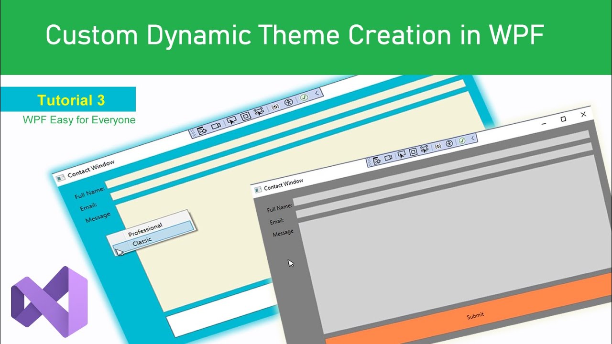
Task: Close the gray Contact Window
Action: click(x=583, y=114)
